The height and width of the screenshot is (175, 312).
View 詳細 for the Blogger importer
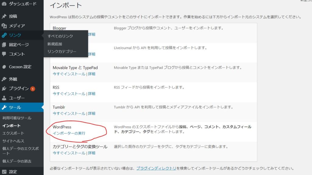[x=91, y=34]
